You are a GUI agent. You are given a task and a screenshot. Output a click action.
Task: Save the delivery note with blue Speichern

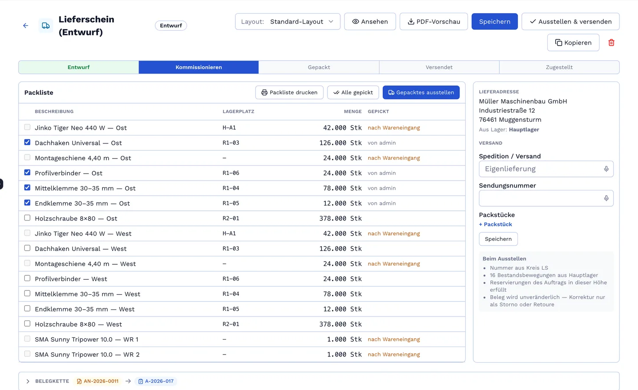(x=494, y=21)
